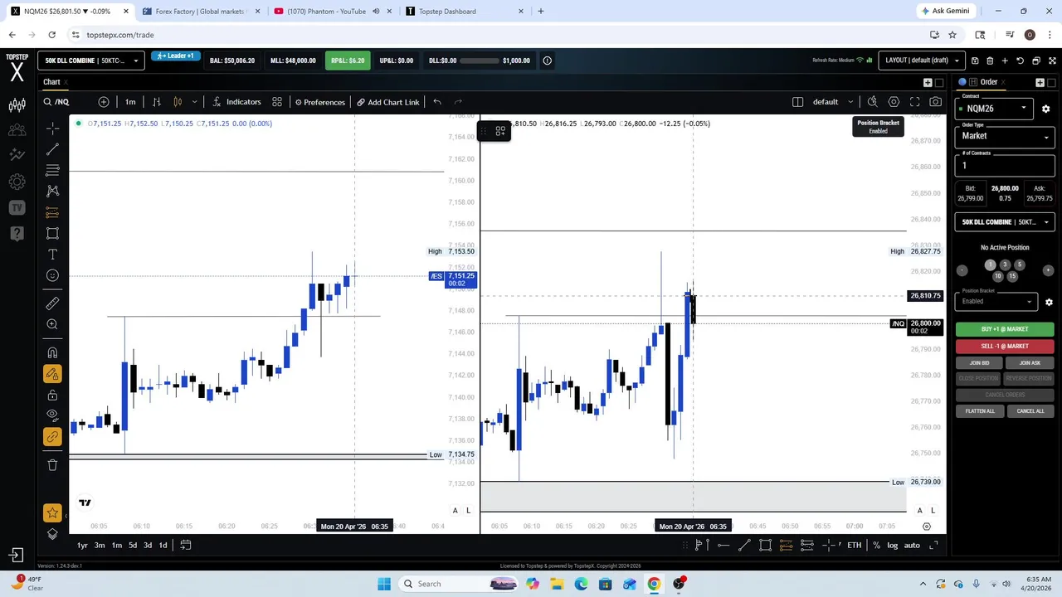Viewport: 1062px width, 597px height.
Task: Open the go to date calendar icon
Action: pyautogui.click(x=186, y=545)
